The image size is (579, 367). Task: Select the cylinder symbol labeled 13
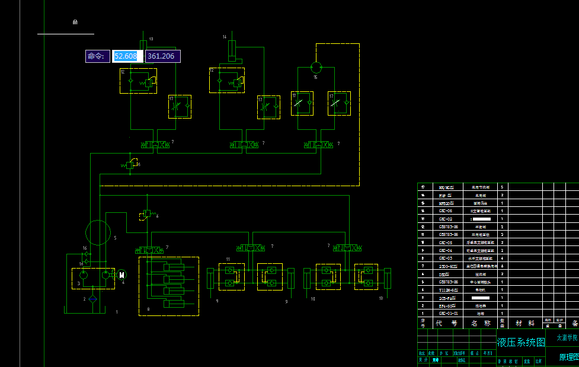(x=143, y=45)
